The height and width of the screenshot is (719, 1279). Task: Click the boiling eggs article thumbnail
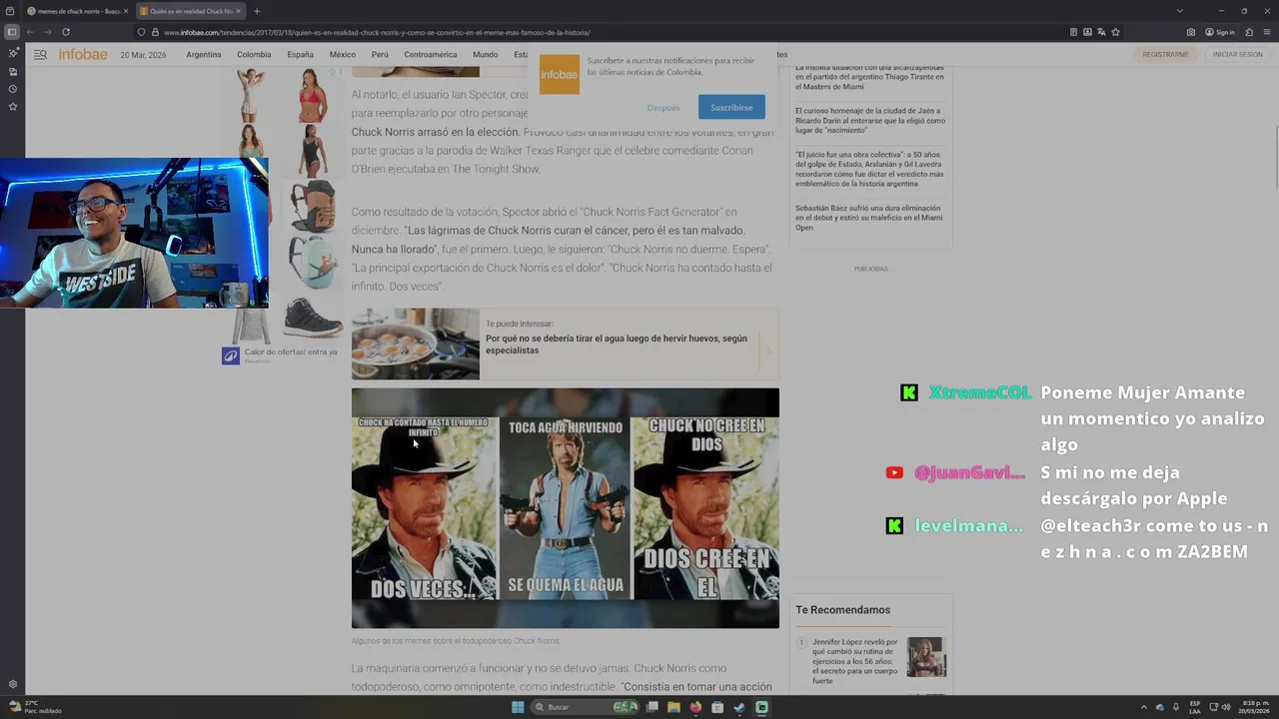[416, 344]
